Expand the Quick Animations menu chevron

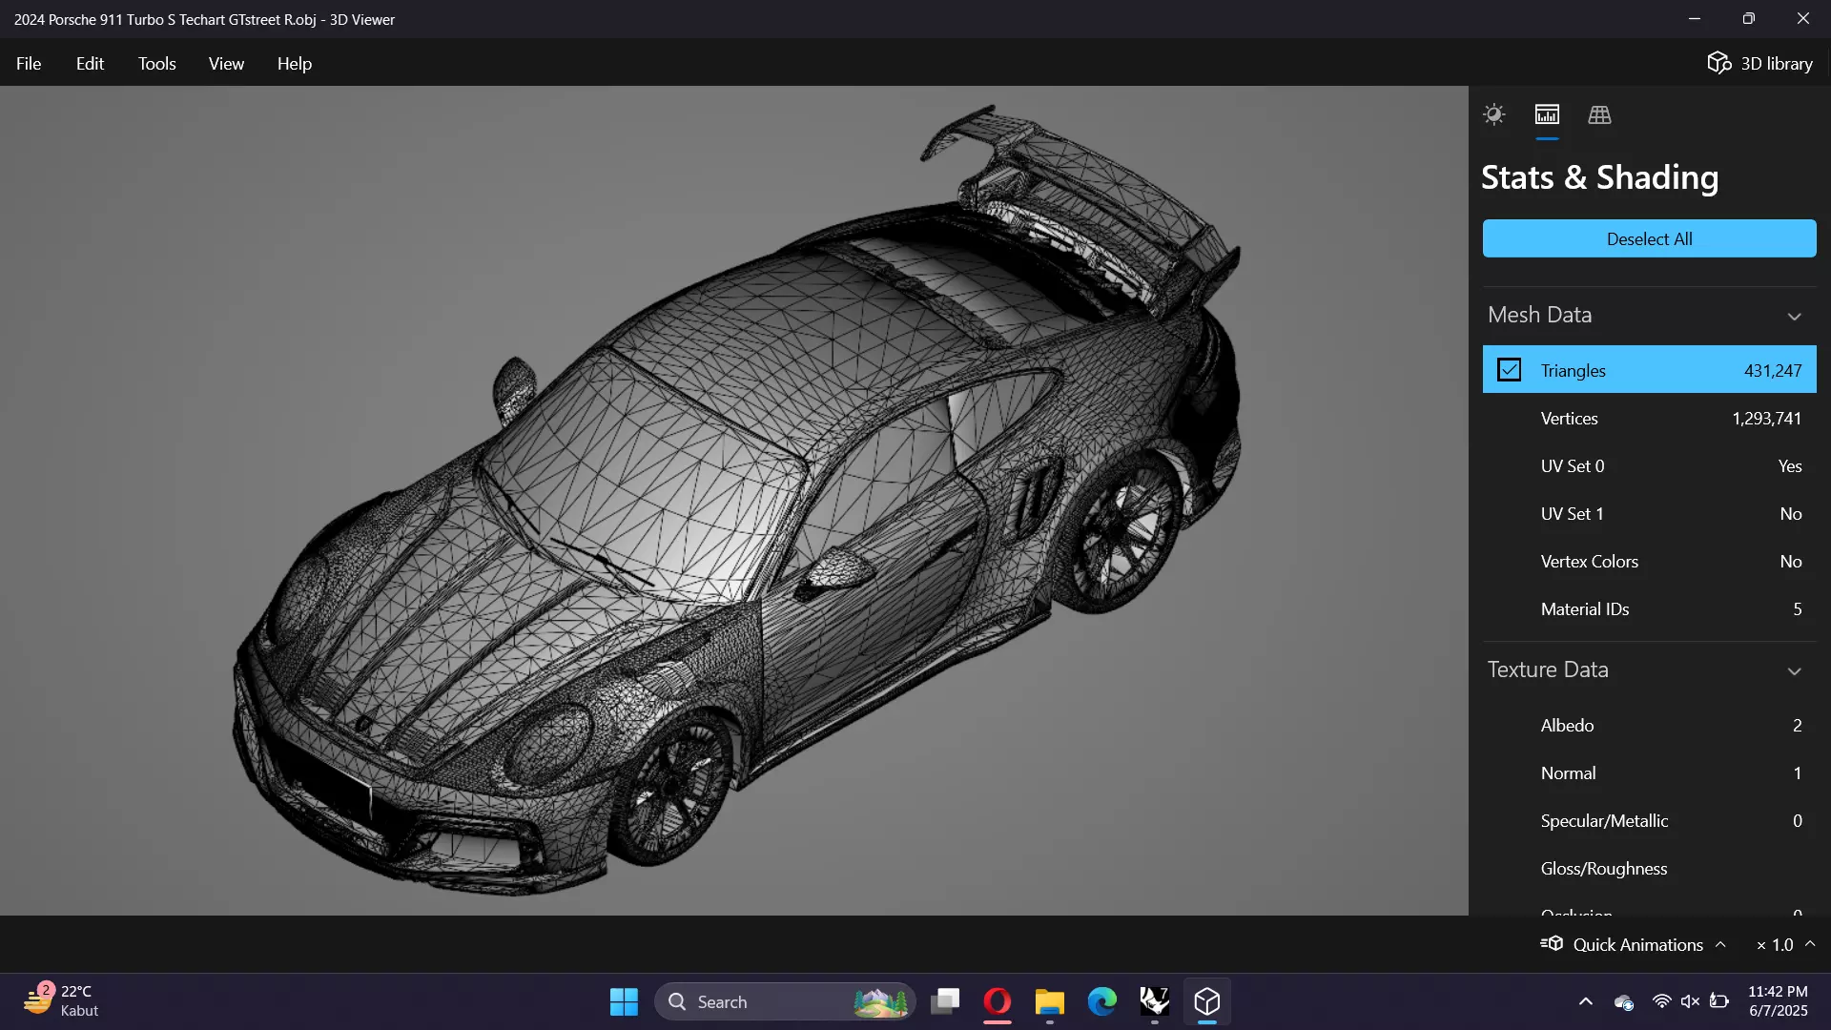[x=1720, y=944]
